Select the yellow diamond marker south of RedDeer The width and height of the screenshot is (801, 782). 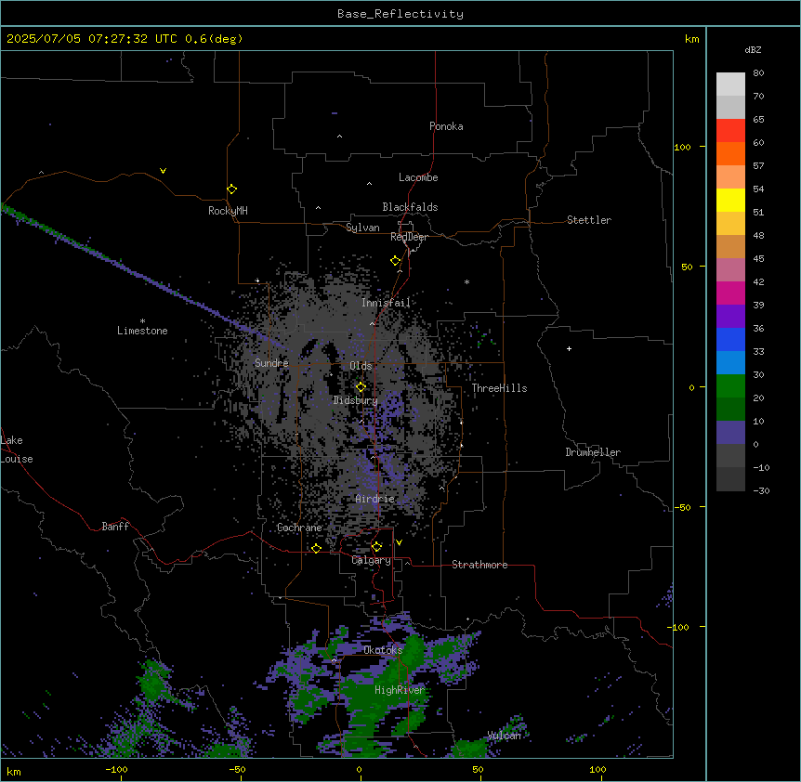396,261
